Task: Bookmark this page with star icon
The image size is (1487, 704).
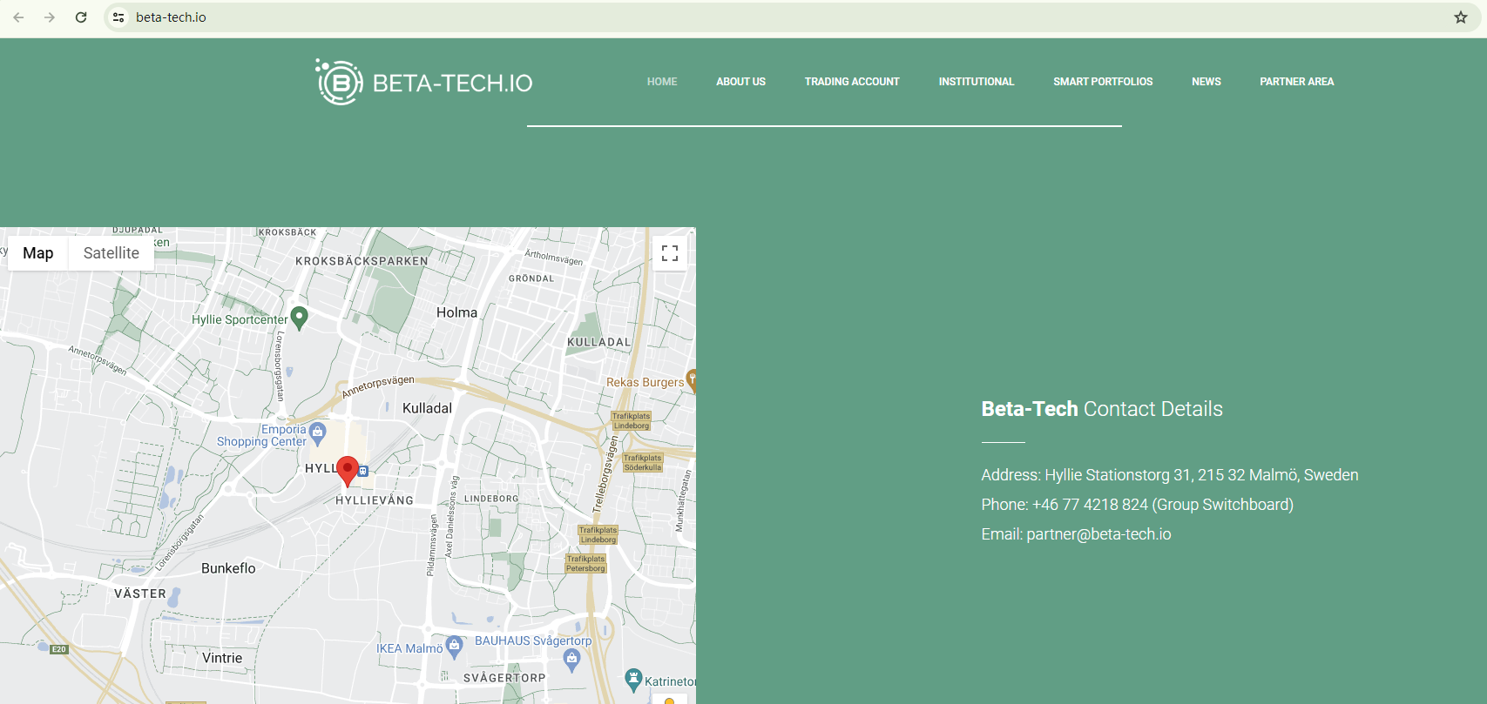Action: (1460, 17)
